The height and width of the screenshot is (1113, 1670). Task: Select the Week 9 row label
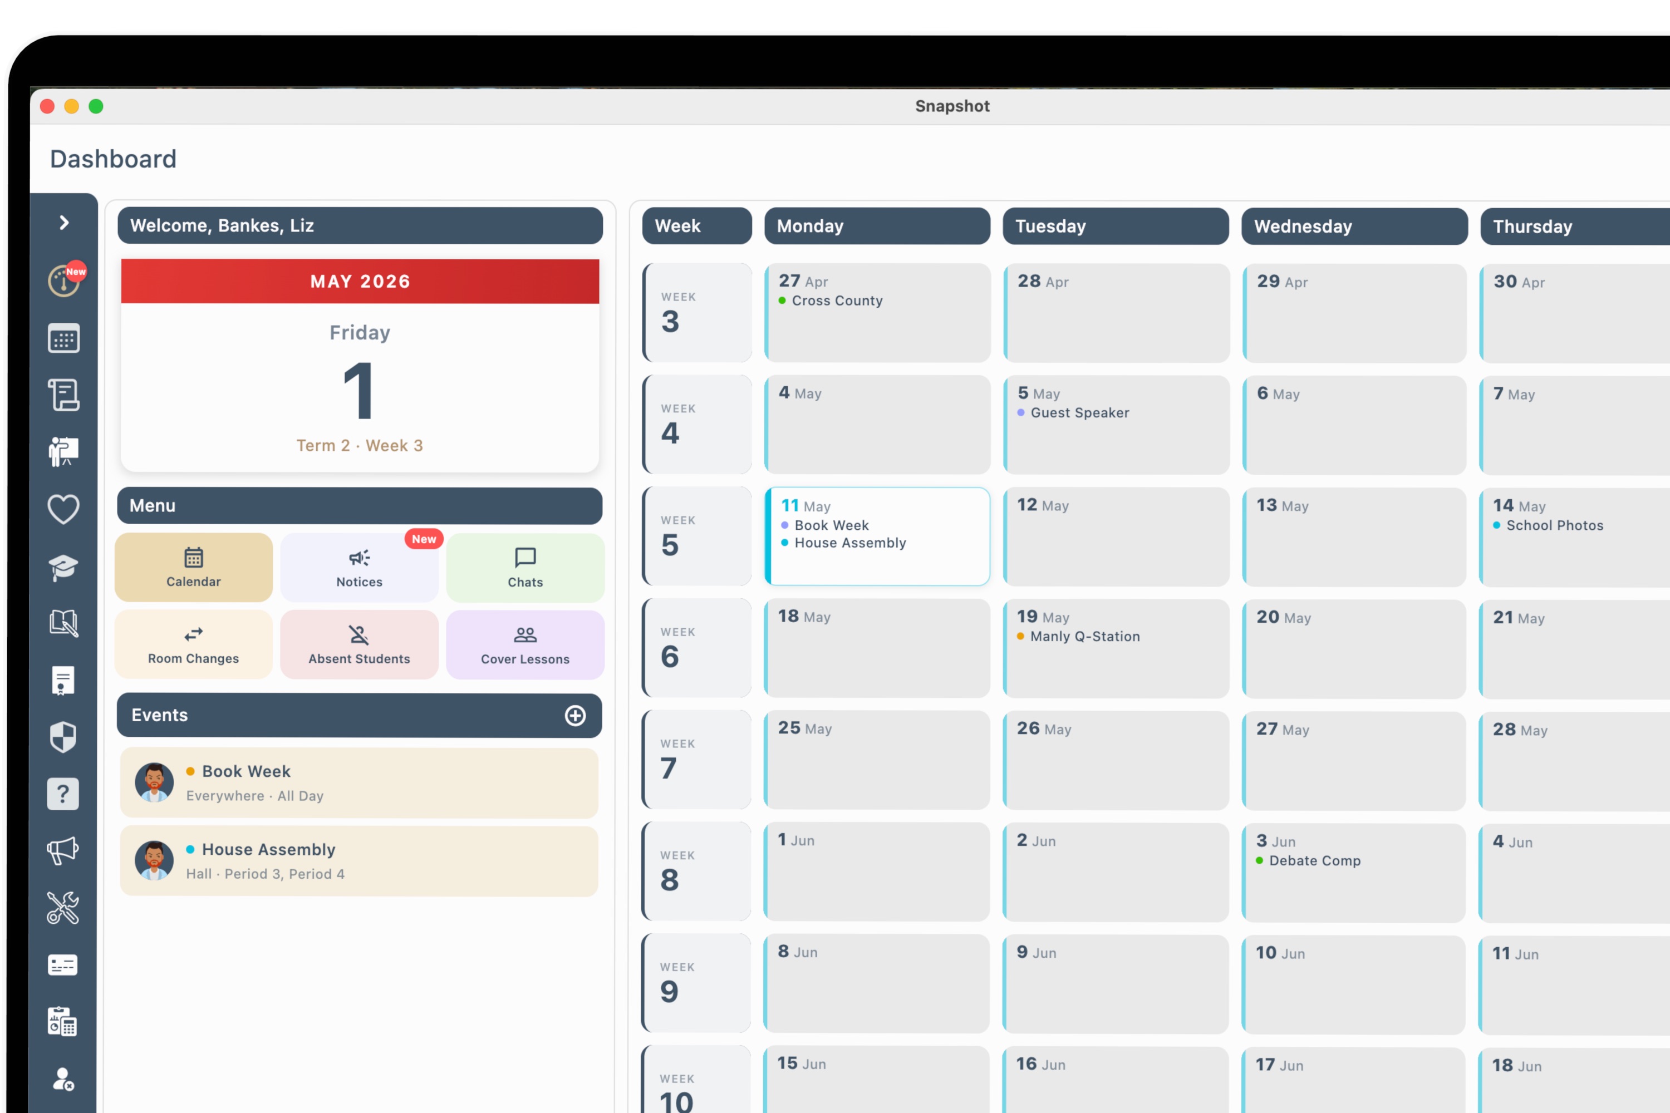(x=696, y=983)
